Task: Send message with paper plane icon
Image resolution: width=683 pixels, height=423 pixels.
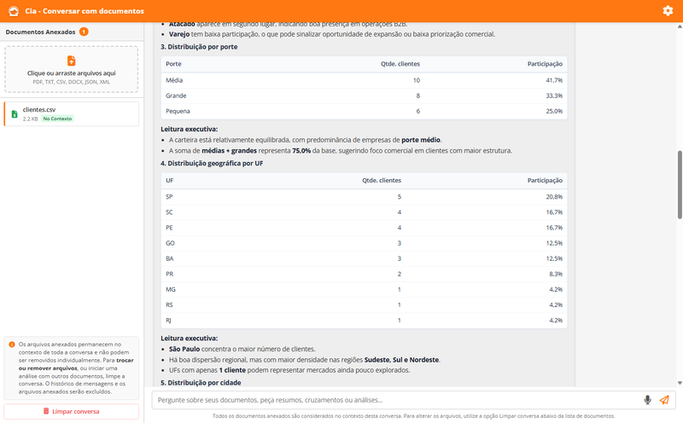Action: click(664, 400)
